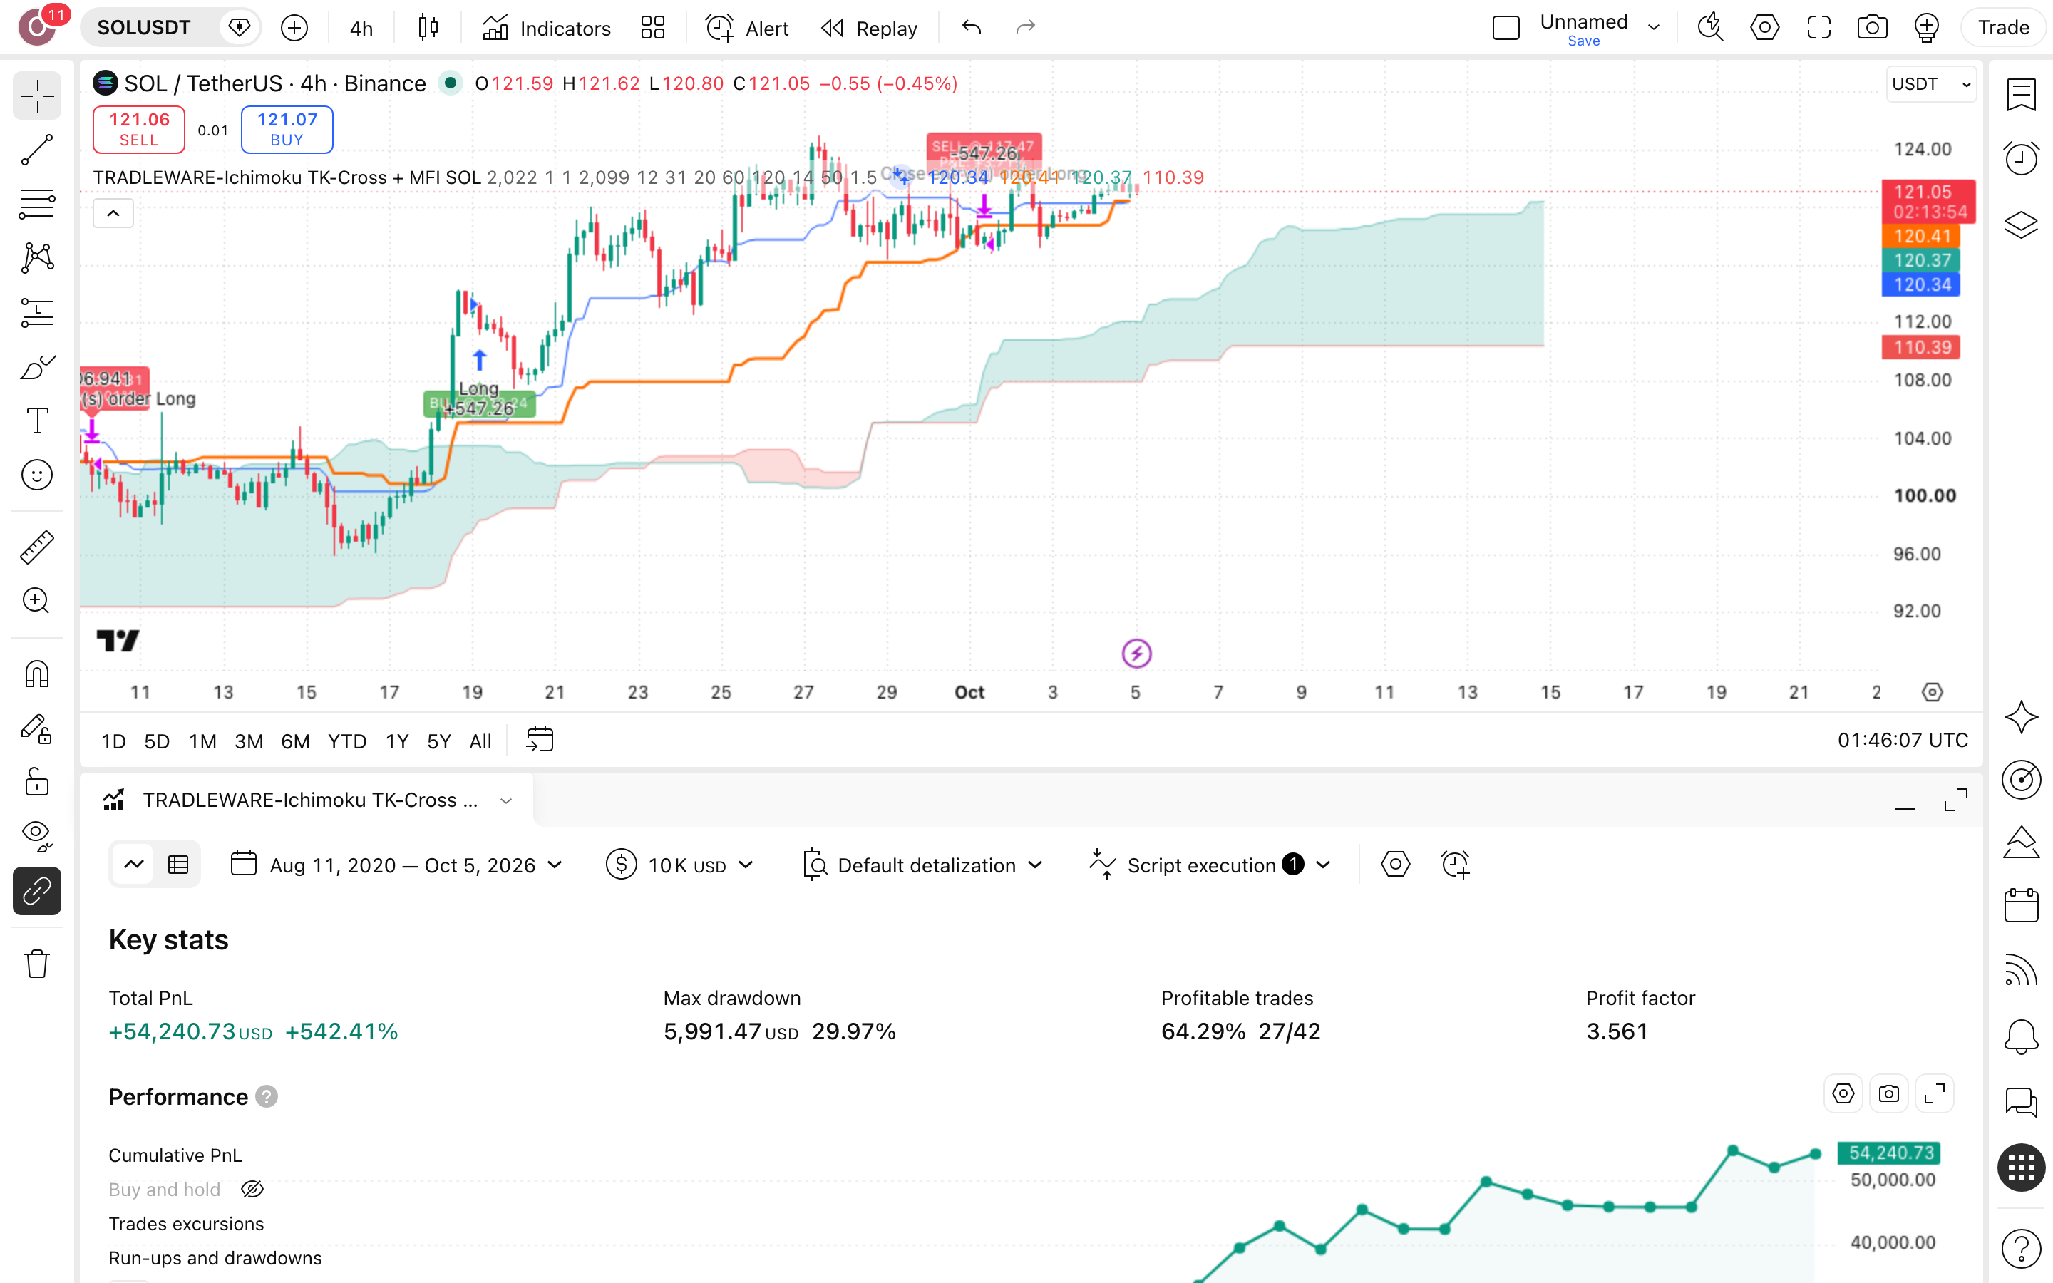Toggle stay in drawing mode pencil-lock

[x=36, y=729]
